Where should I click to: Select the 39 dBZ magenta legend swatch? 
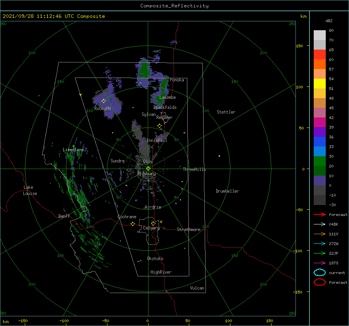coord(320,122)
